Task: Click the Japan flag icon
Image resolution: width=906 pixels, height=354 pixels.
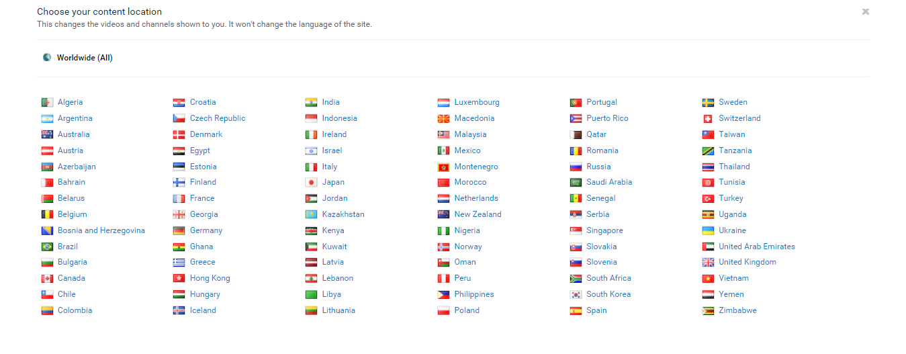Action: click(311, 183)
